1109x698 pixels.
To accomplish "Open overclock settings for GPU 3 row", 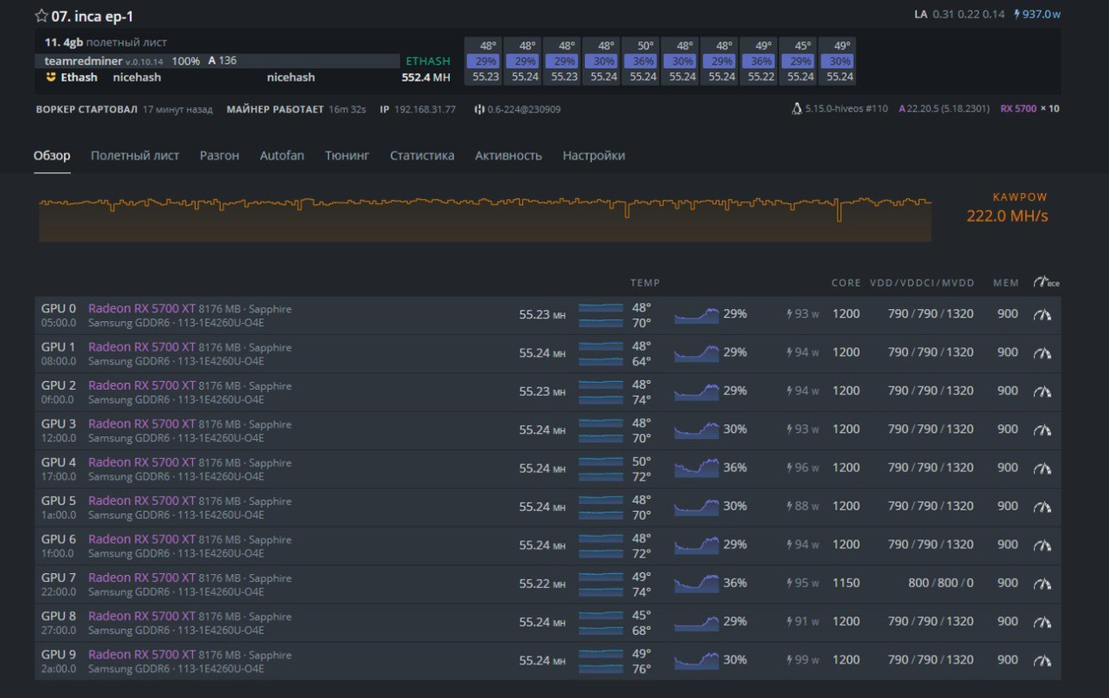I will [1042, 429].
